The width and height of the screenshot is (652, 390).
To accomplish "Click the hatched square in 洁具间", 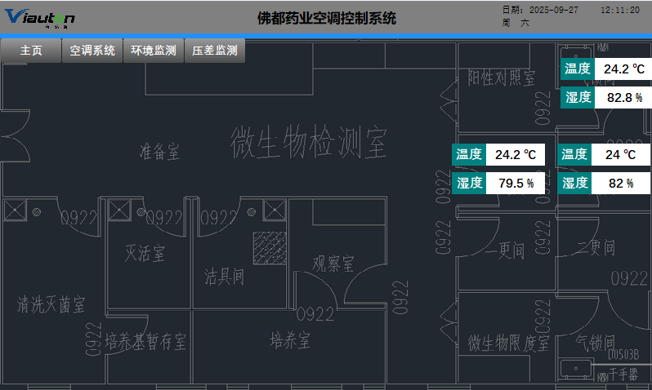I will pos(269,248).
